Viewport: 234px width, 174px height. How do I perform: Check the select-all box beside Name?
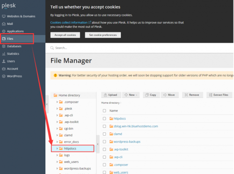click(104, 111)
